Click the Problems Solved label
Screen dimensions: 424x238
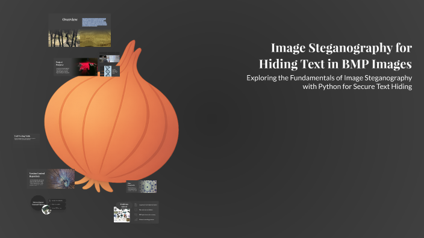(x=124, y=206)
